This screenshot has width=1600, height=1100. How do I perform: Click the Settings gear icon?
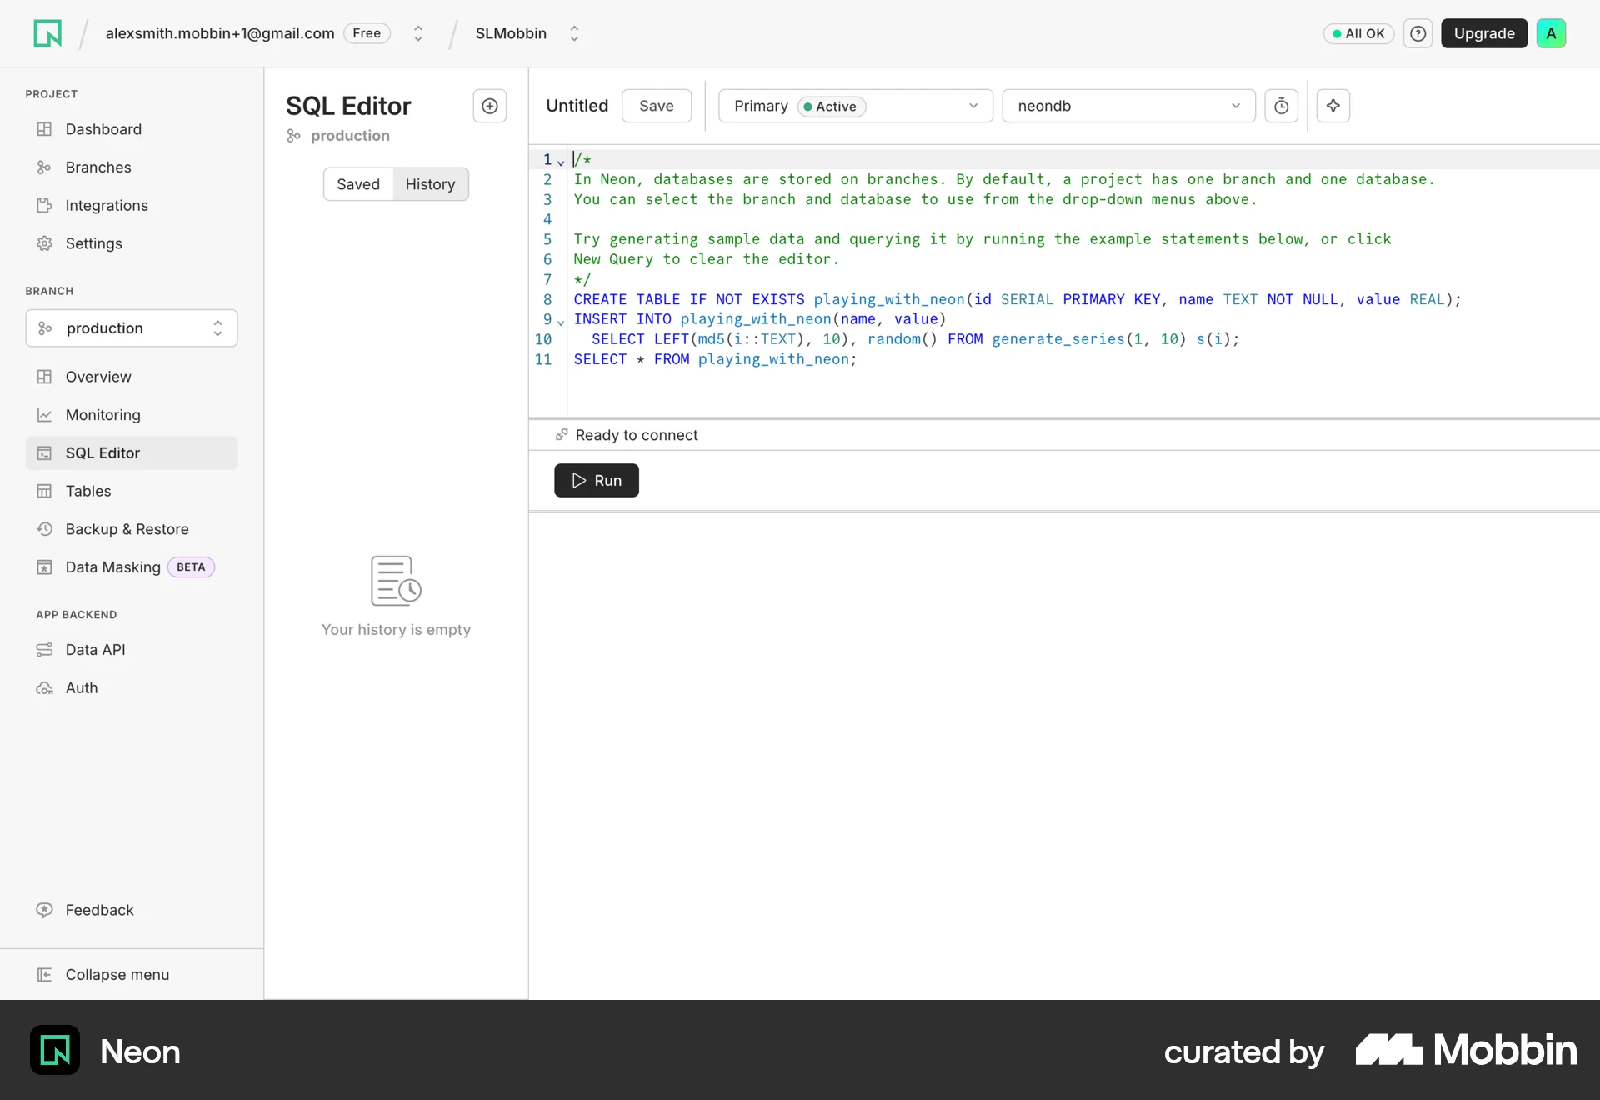44,243
